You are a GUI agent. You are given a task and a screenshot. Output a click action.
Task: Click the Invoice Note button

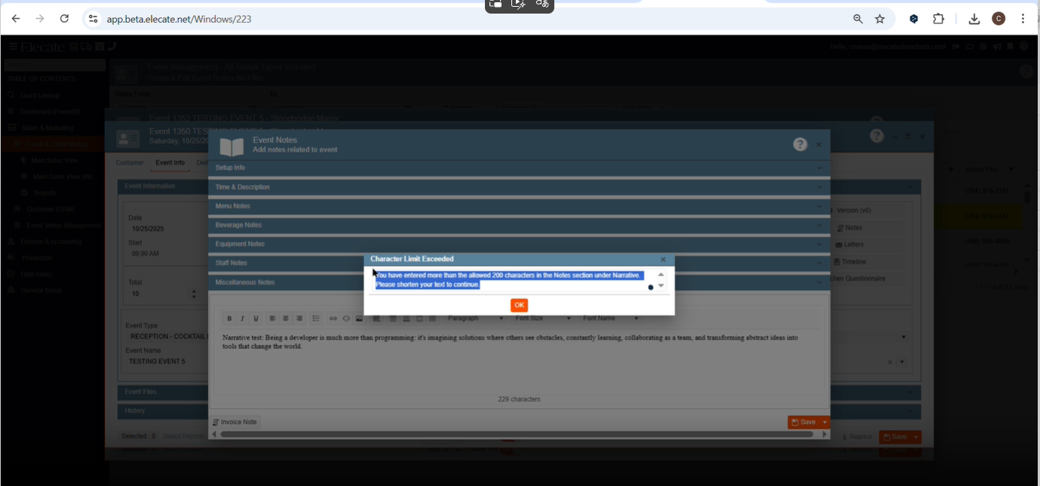[x=235, y=422]
